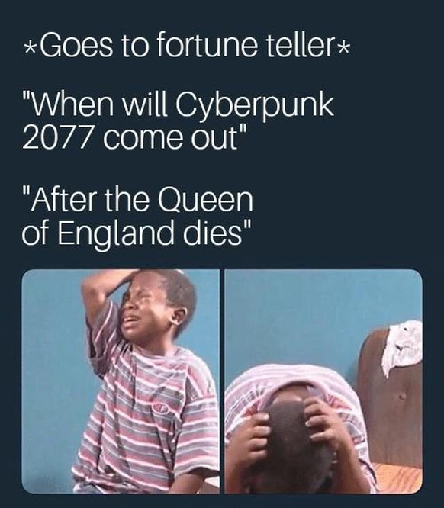Click the trailing asterisk after "teller"
Screen dimensions: 444x508
[344, 48]
